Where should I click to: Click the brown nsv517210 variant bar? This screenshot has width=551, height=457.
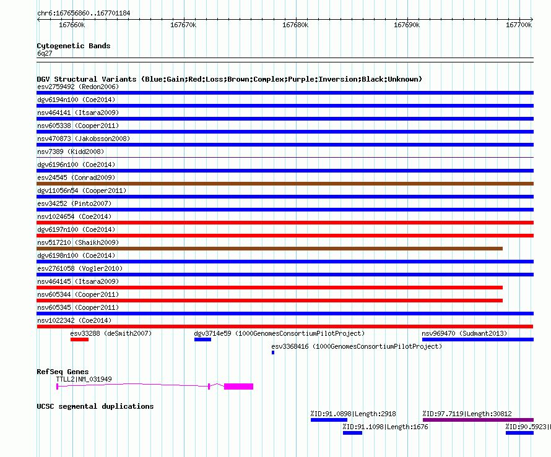(x=269, y=249)
